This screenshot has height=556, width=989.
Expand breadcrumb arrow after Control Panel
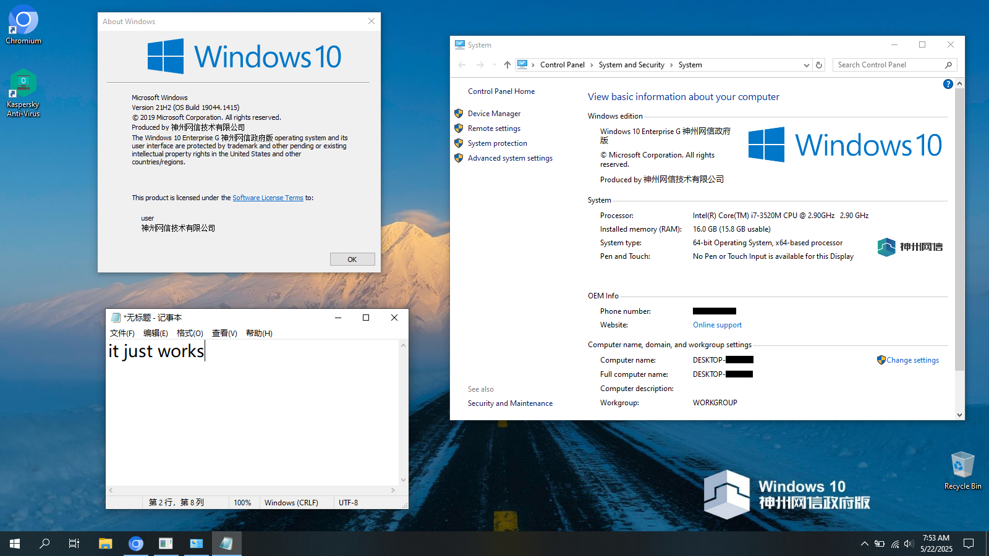[x=592, y=65]
